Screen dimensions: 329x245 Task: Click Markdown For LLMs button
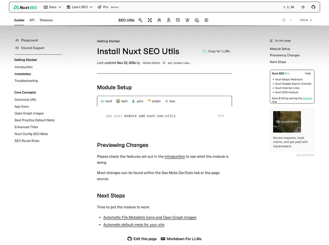pyautogui.click(x=181, y=239)
